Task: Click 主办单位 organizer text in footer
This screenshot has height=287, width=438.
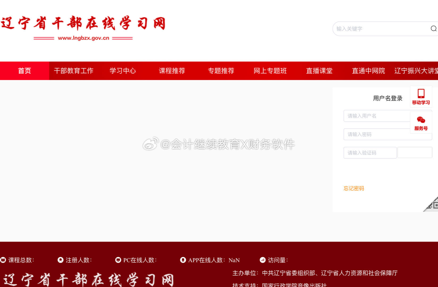Action: tap(315, 273)
